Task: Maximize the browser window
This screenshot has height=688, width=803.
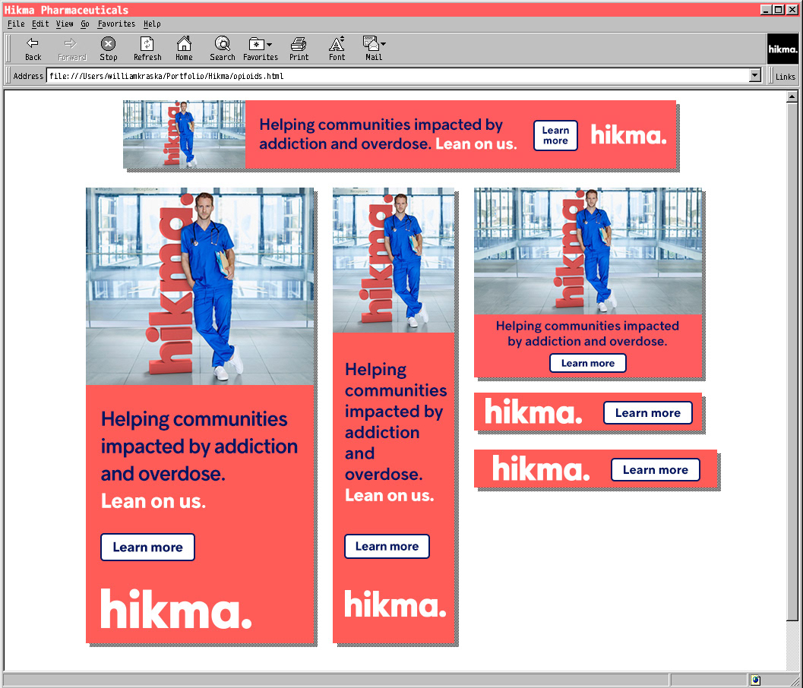Action: click(778, 10)
